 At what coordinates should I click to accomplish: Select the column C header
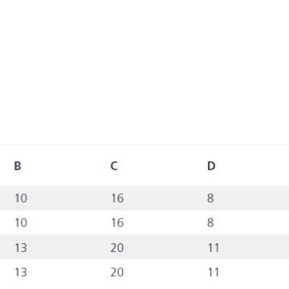point(114,166)
